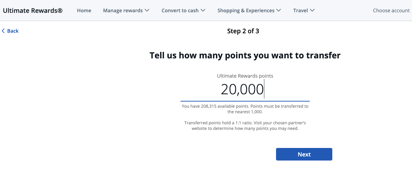The width and height of the screenshot is (412, 190).
Task: Click the page heading about transferring points
Action: 245,55
